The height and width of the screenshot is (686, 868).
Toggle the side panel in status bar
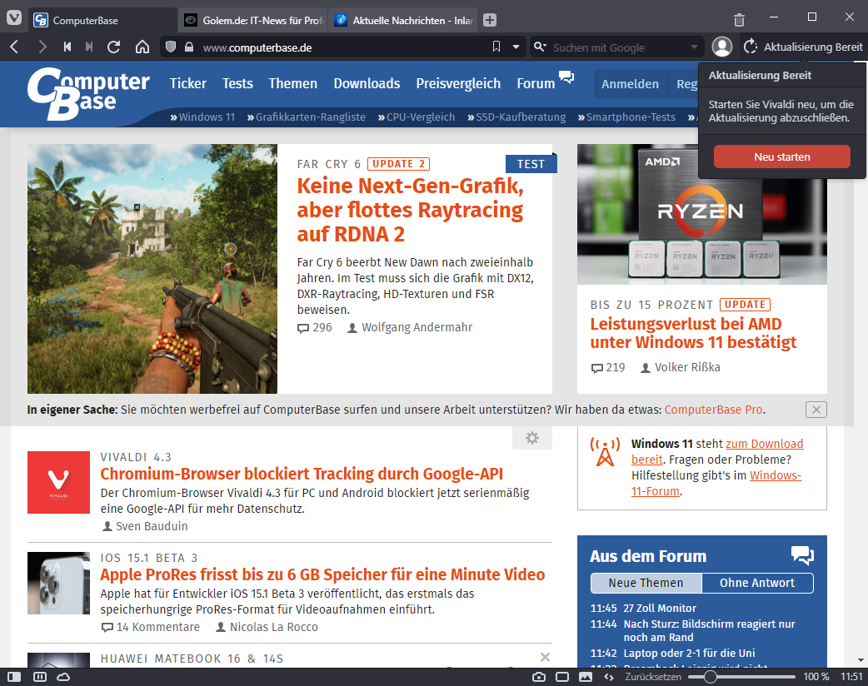[x=14, y=677]
